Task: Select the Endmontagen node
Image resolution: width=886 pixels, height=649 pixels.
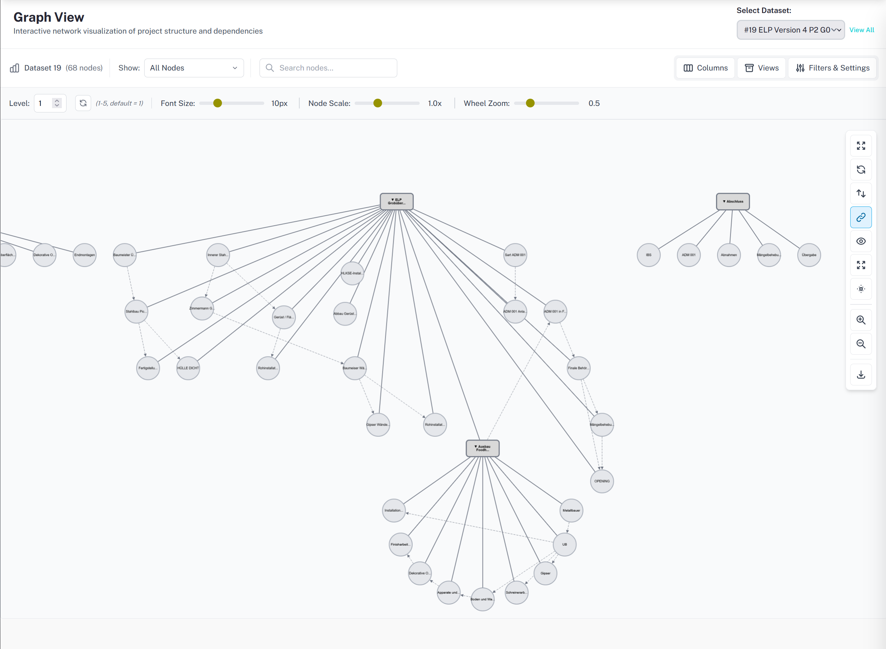Action: pos(85,255)
